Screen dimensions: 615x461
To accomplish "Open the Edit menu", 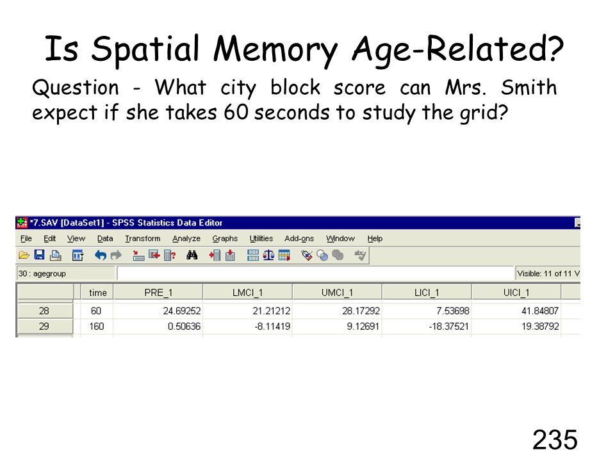I will (x=49, y=238).
